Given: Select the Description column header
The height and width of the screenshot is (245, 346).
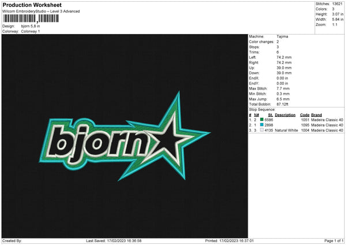Looking at the screenshot, I should tap(285, 114).
